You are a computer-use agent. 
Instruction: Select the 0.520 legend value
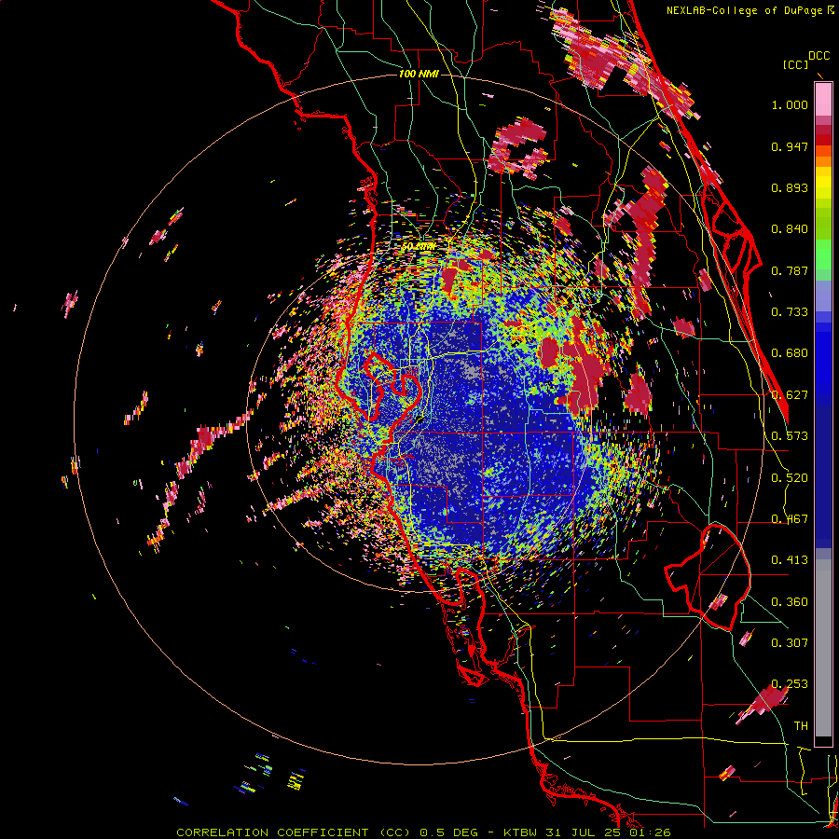tap(790, 478)
